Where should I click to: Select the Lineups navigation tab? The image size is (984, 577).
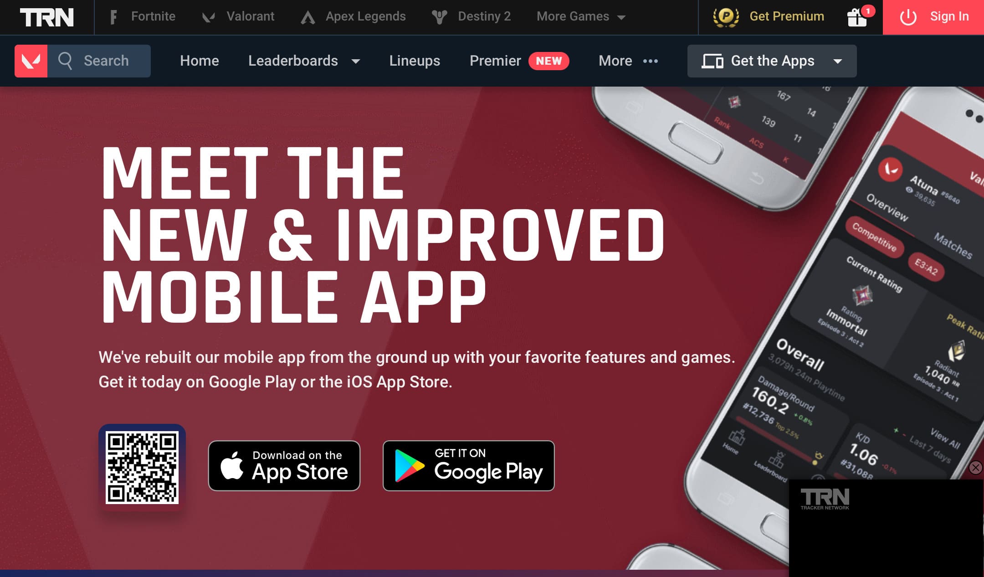414,61
